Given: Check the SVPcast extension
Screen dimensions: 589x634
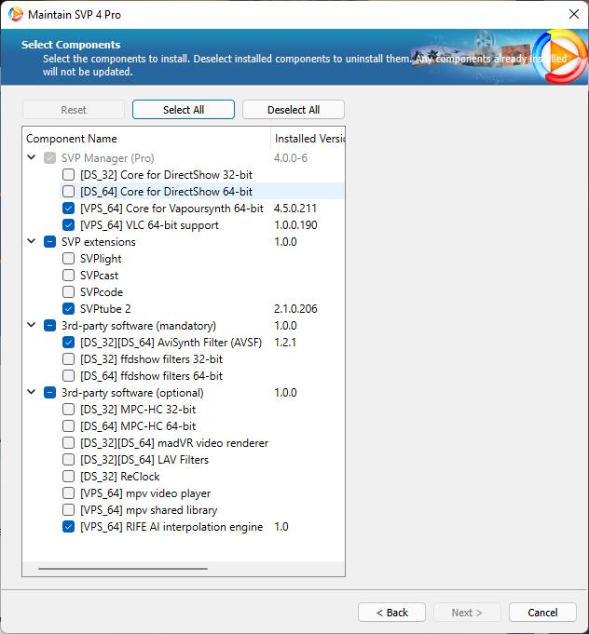Looking at the screenshot, I should (68, 276).
